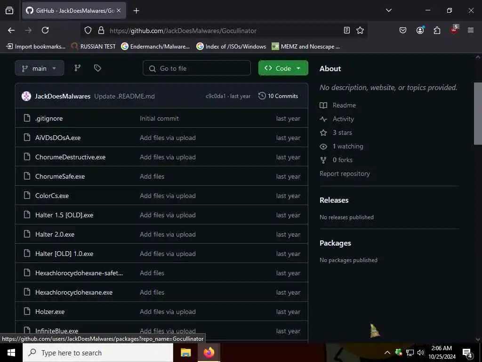Open the AiVDsDOsA.exe file
This screenshot has width=482, height=362.
click(x=58, y=138)
